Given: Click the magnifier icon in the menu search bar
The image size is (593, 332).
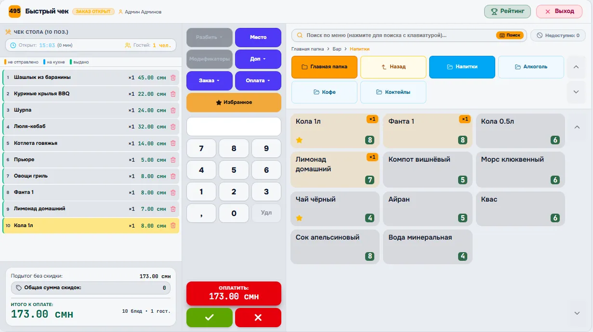Looking at the screenshot, I should click(x=300, y=35).
